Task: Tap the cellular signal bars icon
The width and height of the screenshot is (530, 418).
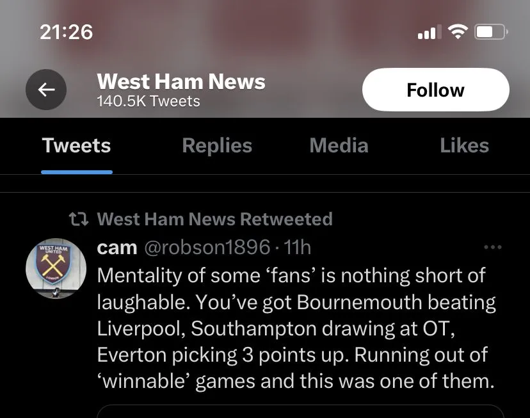Action: pos(430,32)
